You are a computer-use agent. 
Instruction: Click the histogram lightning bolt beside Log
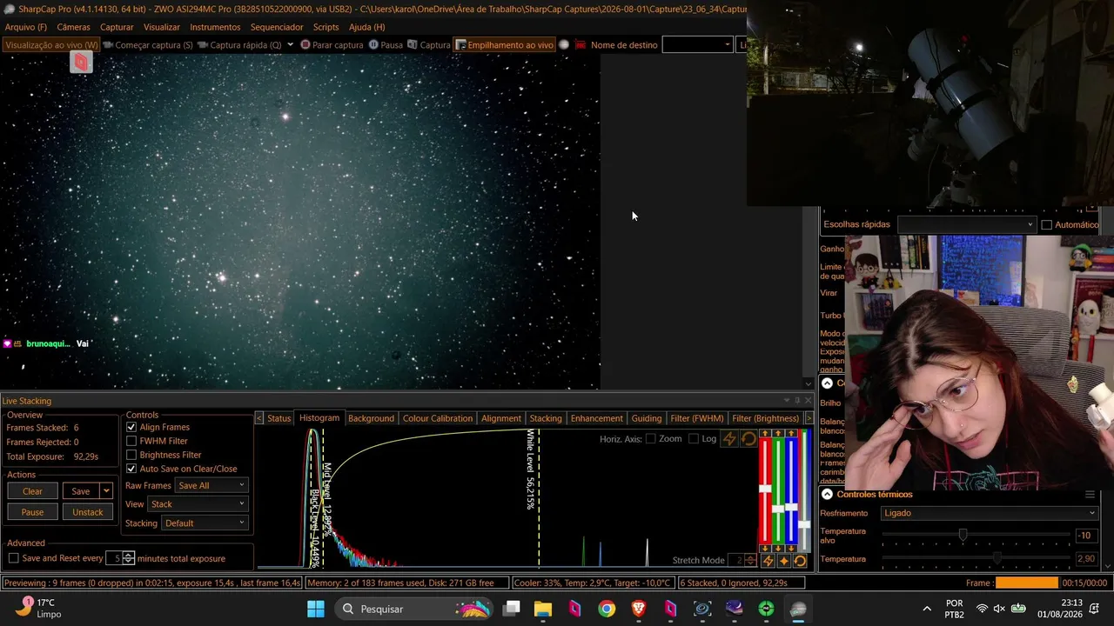[x=729, y=439]
